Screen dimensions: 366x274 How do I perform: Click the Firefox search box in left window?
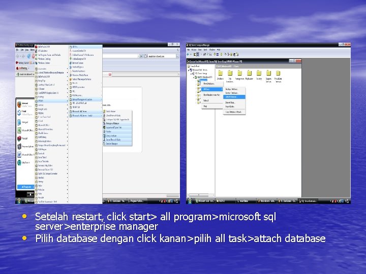162,56
